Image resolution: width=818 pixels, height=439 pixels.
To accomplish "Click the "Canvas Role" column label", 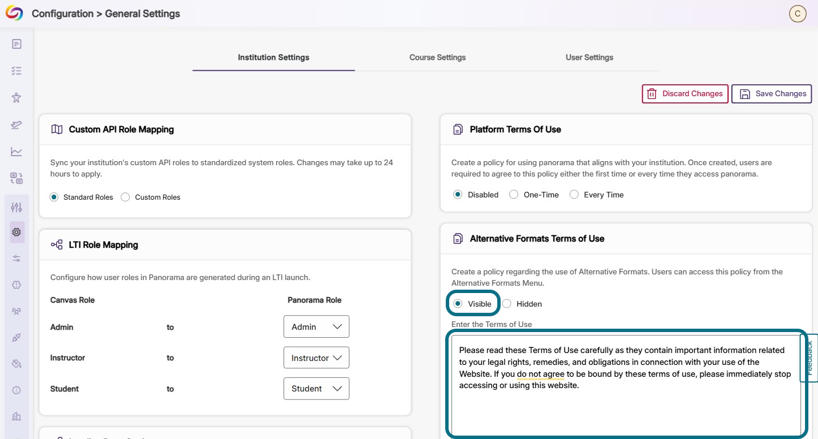I will [x=72, y=300].
